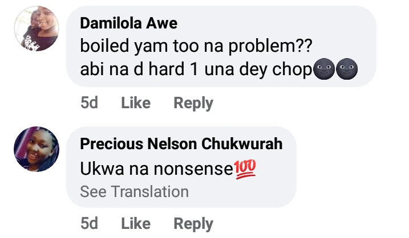Image resolution: width=409 pixels, height=238 pixels.
Task: Click the red 100 emoji
Action: click(x=245, y=169)
